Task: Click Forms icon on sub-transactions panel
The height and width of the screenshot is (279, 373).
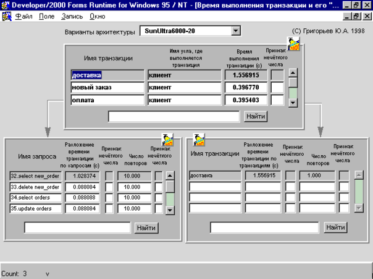Action: pos(199,139)
